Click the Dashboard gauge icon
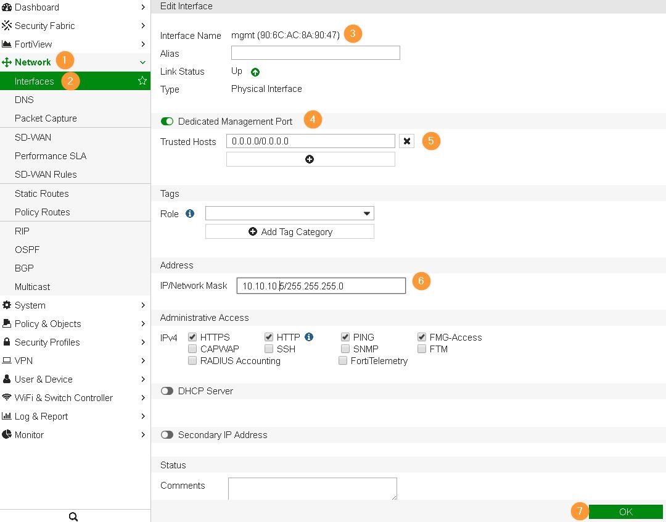This screenshot has height=522, width=666. click(x=6, y=7)
